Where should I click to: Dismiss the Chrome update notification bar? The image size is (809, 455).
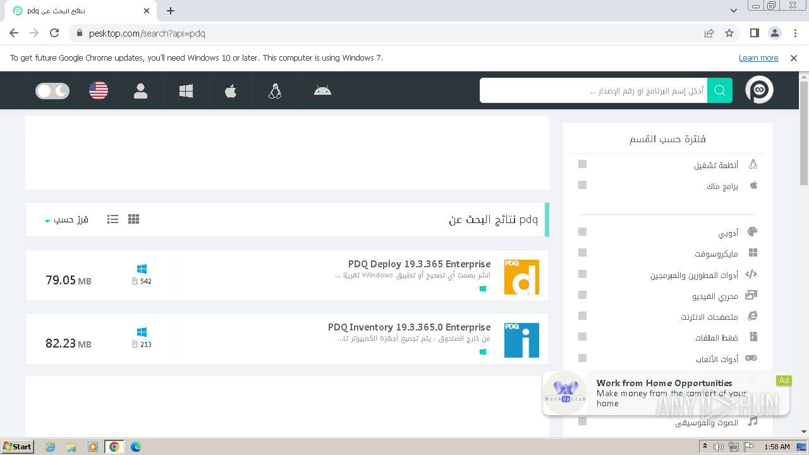794,58
